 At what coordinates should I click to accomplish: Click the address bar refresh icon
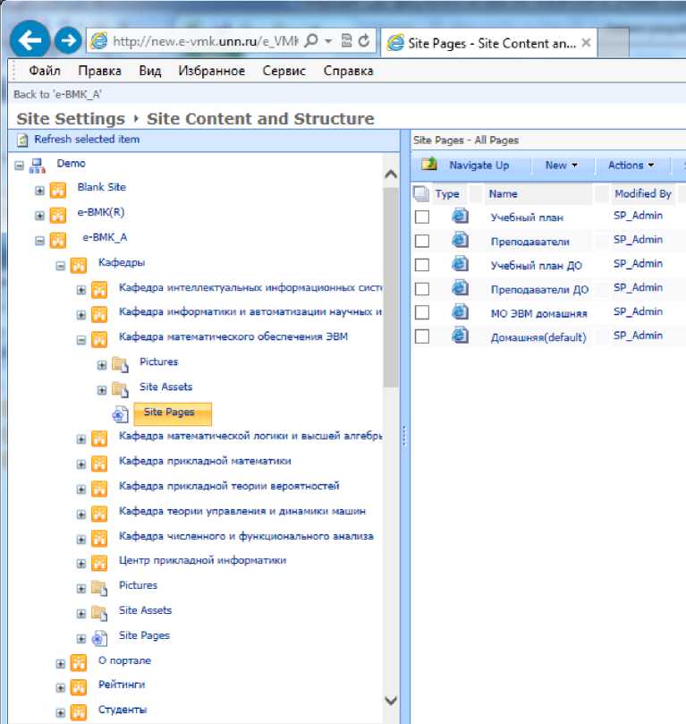point(364,41)
